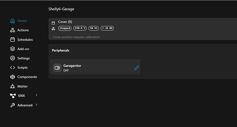Image resolution: width=237 pixels, height=127 pixels.
Task: Click the Add-on layers icon
Action: click(13, 49)
